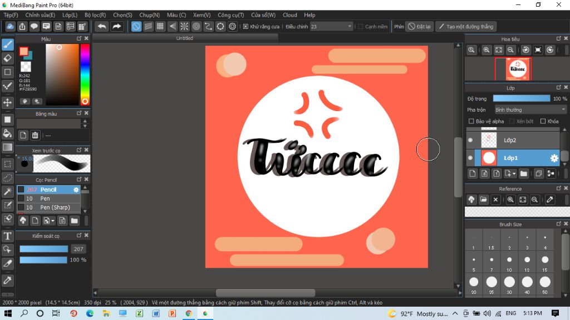This screenshot has height=320, width=570.
Task: Toggle Pencil brush color box
Action: [21, 189]
